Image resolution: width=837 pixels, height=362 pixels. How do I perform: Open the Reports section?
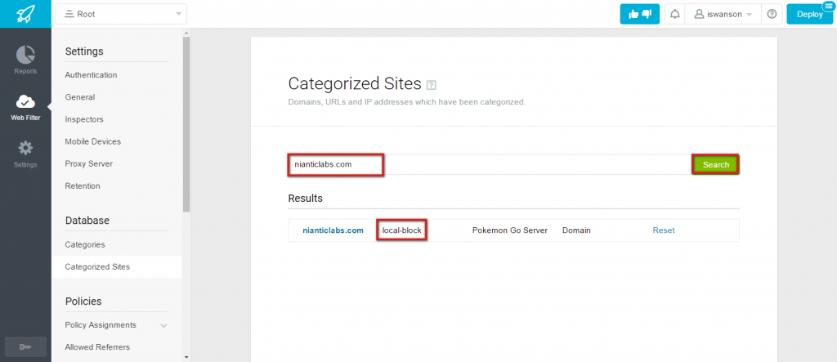click(25, 60)
